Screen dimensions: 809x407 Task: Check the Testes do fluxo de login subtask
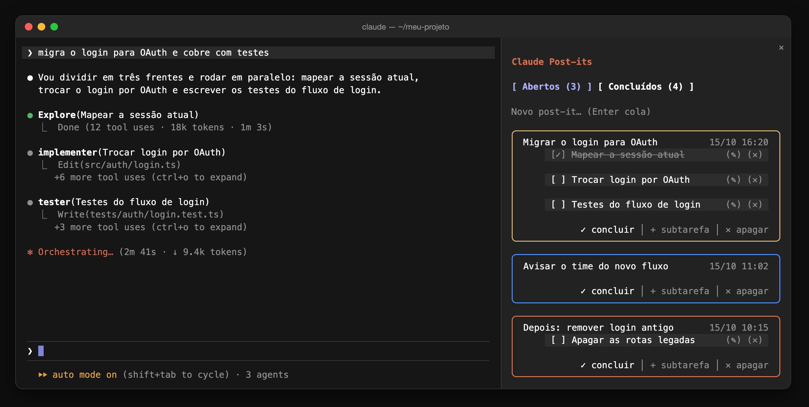(x=558, y=204)
